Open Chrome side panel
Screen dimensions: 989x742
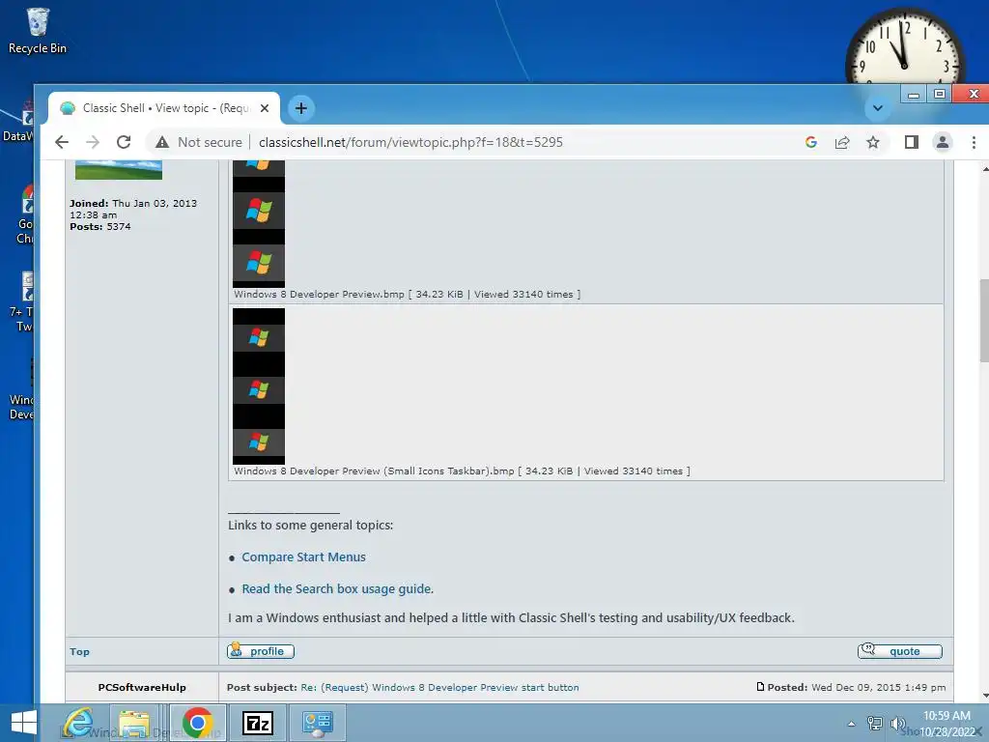pyautogui.click(x=912, y=142)
